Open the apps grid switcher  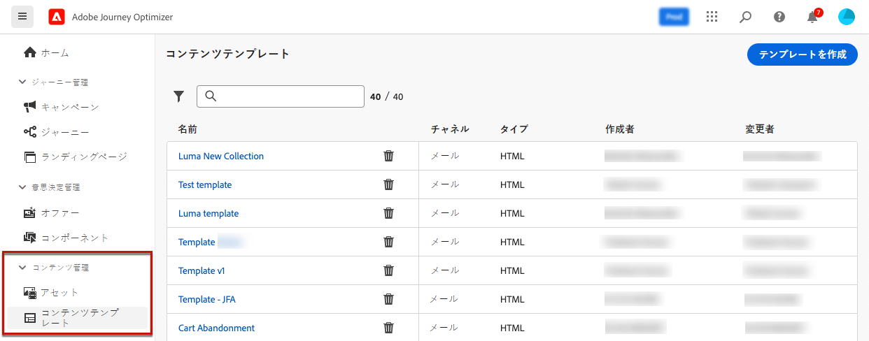click(712, 17)
